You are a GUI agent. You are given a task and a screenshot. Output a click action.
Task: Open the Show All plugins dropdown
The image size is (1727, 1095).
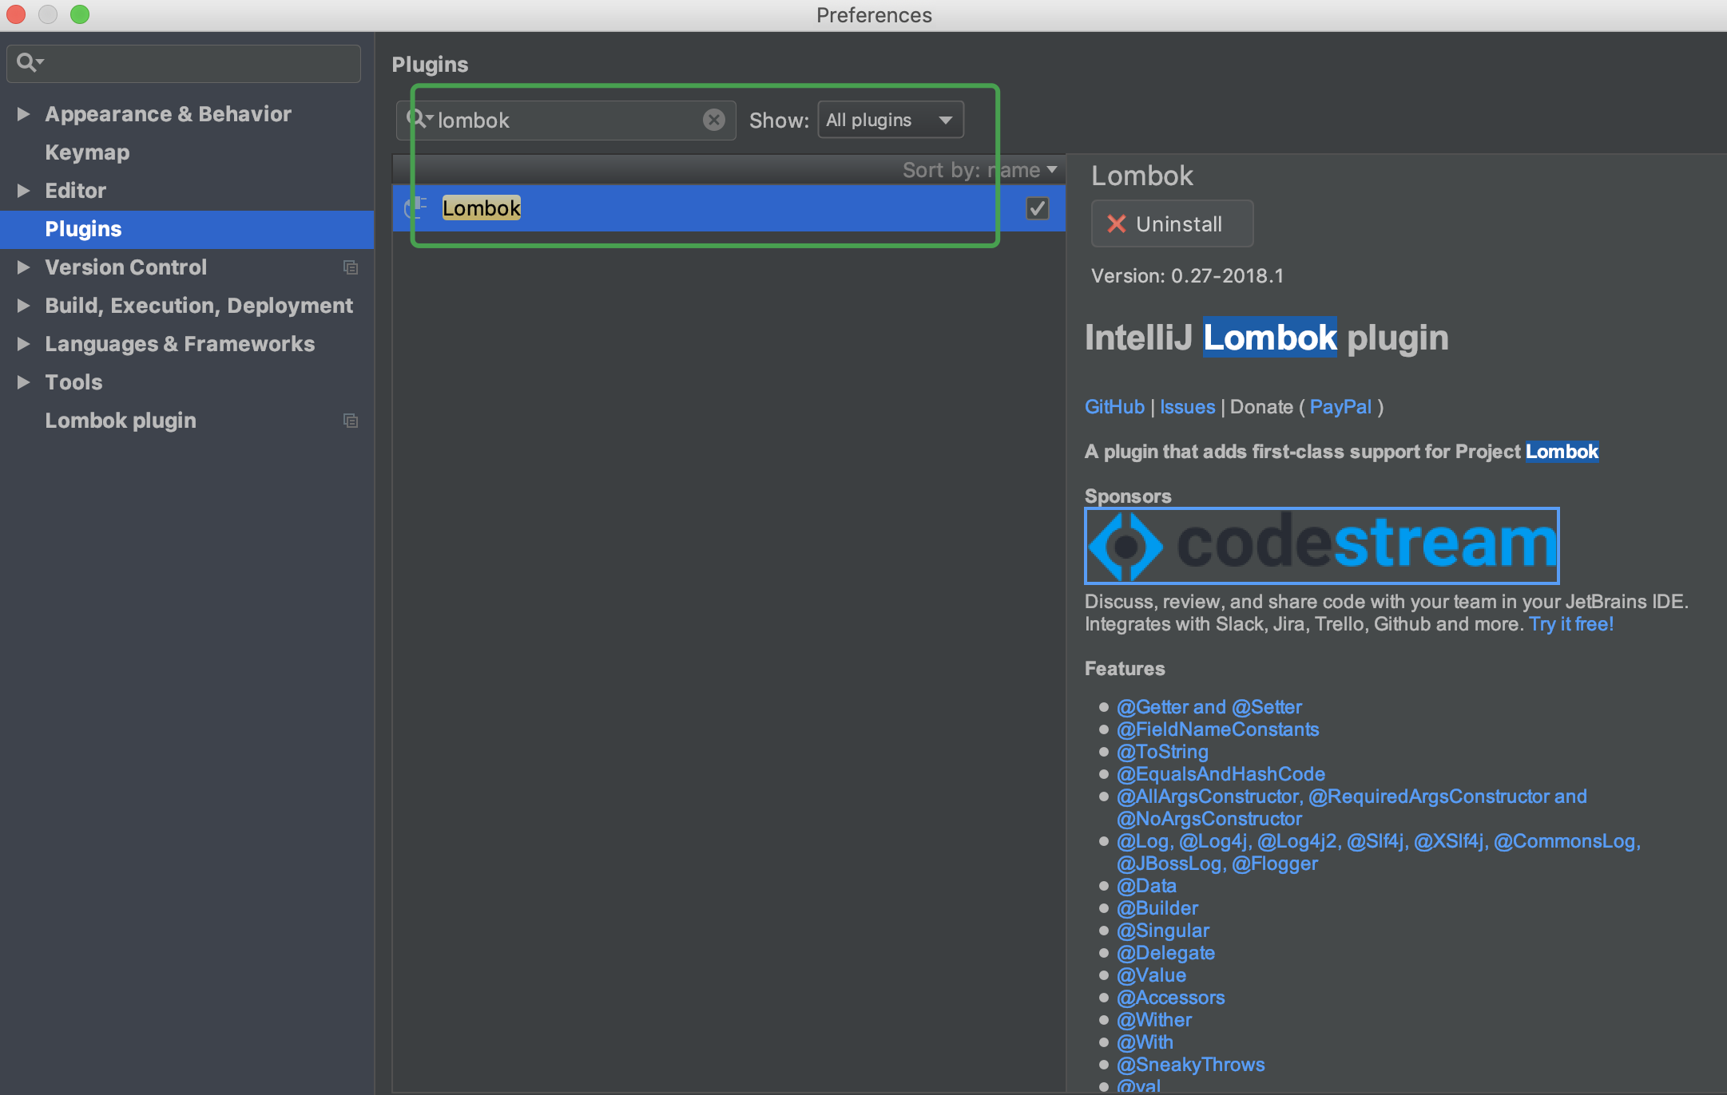click(890, 120)
